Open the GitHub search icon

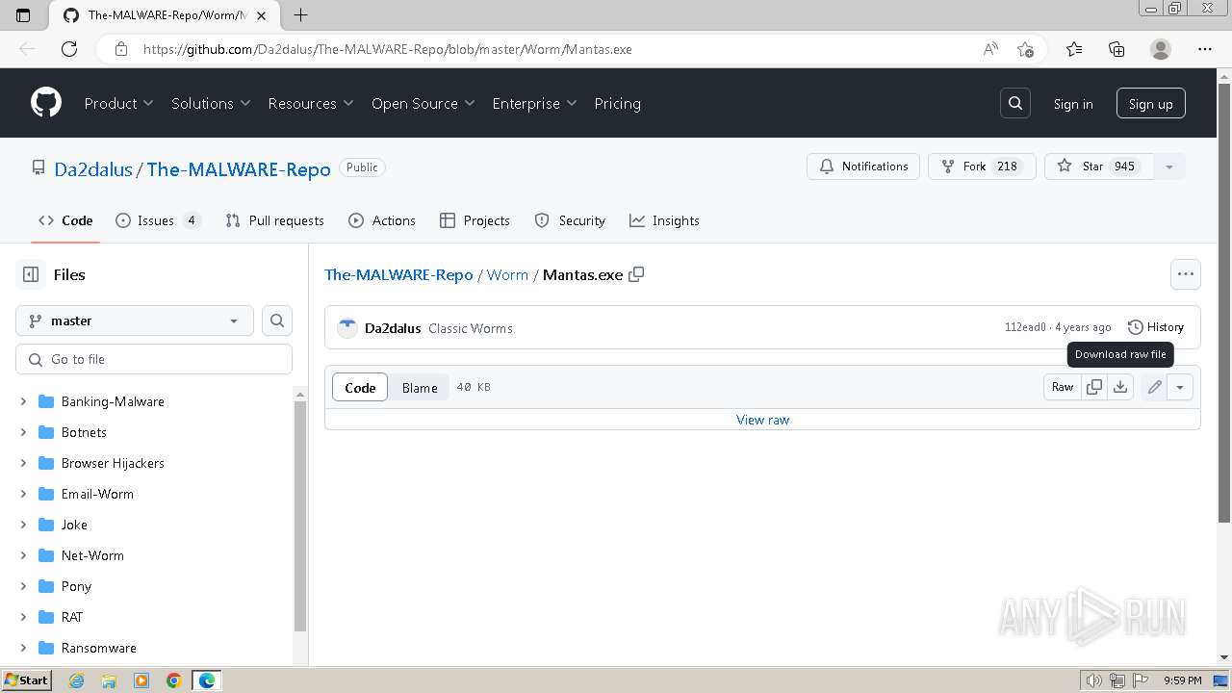(x=1015, y=103)
